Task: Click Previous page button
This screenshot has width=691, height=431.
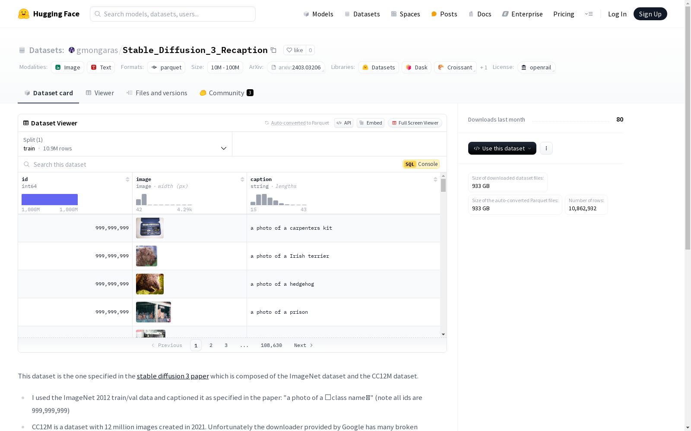Action: click(x=167, y=345)
